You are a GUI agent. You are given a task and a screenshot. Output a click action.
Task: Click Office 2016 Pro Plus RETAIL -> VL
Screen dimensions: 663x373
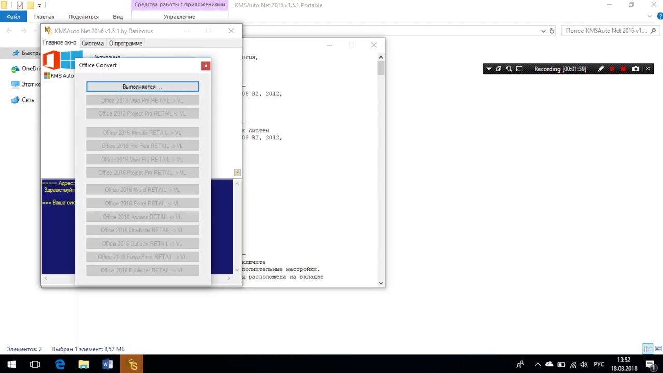point(142,146)
